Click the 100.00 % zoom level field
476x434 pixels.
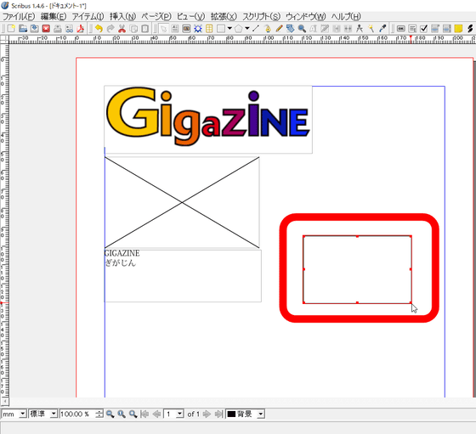pos(77,414)
